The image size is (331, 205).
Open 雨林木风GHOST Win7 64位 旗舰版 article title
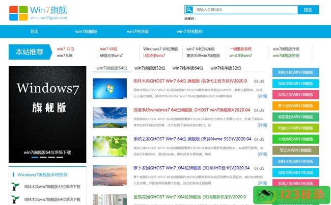click(190, 81)
